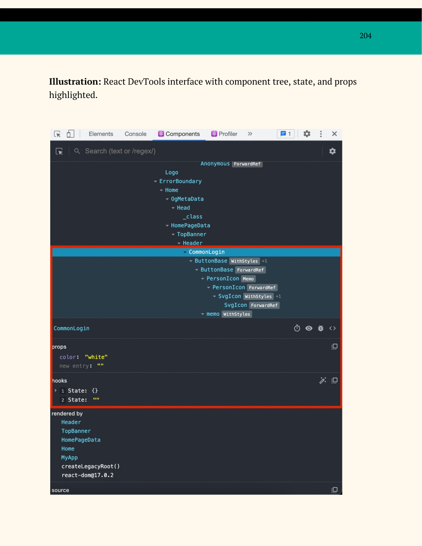Collapse the ErrorBoundary tree node
422x546 pixels.
point(155,181)
